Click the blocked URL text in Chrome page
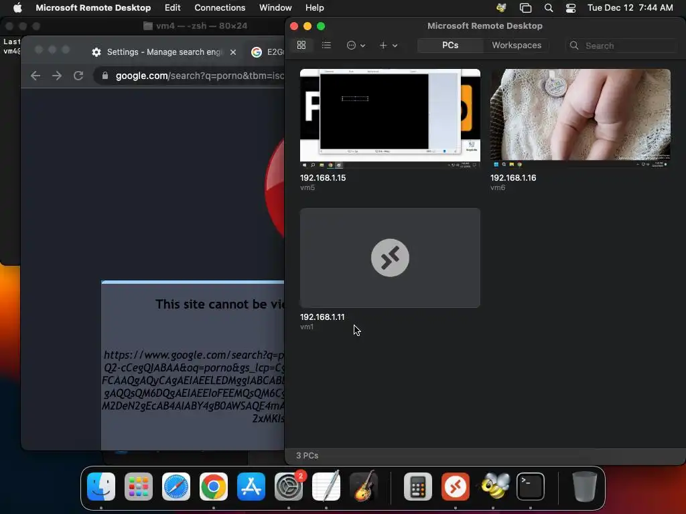 (194, 386)
